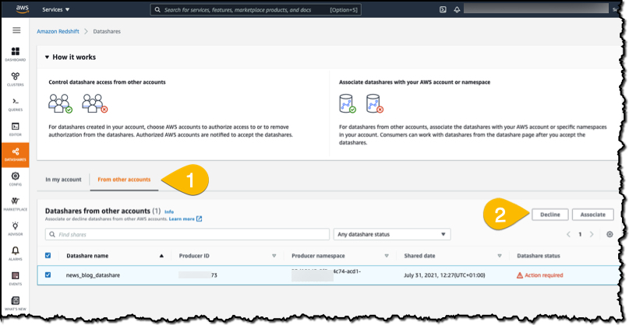Viewport: 629px width, 325px height.
Task: Open Clusters from the sidebar
Action: (16, 79)
